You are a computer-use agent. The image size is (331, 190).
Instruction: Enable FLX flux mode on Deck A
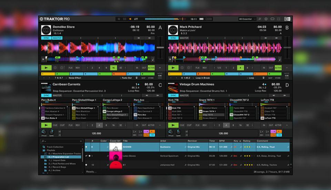pyautogui.click(x=70, y=68)
